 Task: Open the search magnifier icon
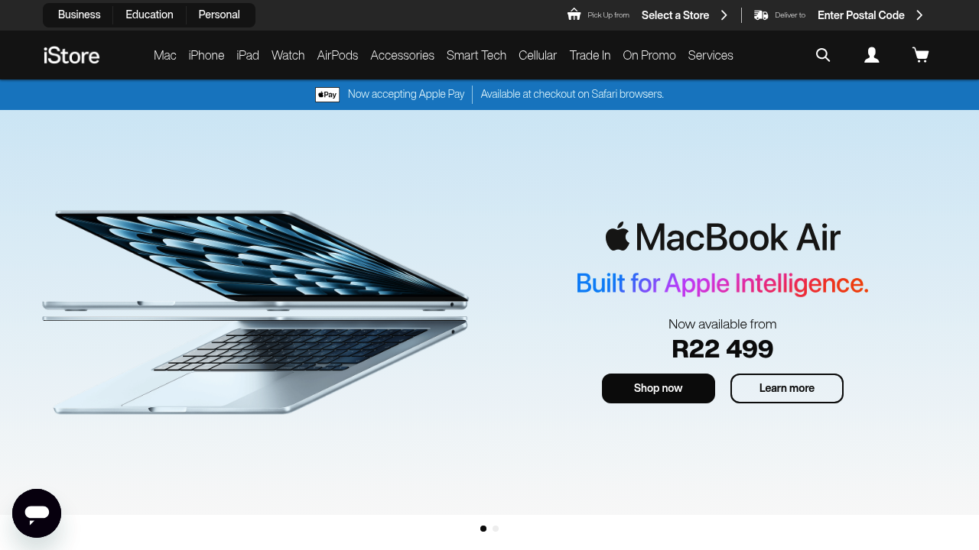(823, 55)
